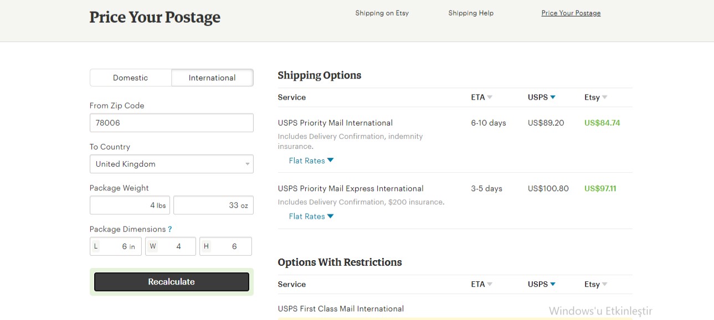714x320 pixels.
Task: Sort restricted options by Etsy arrow
Action: click(x=604, y=285)
